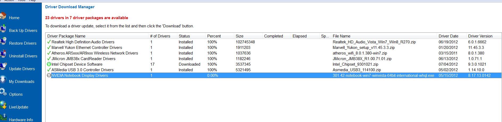
Task: Click driver date 03/15/2011
Action: coord(448,53)
